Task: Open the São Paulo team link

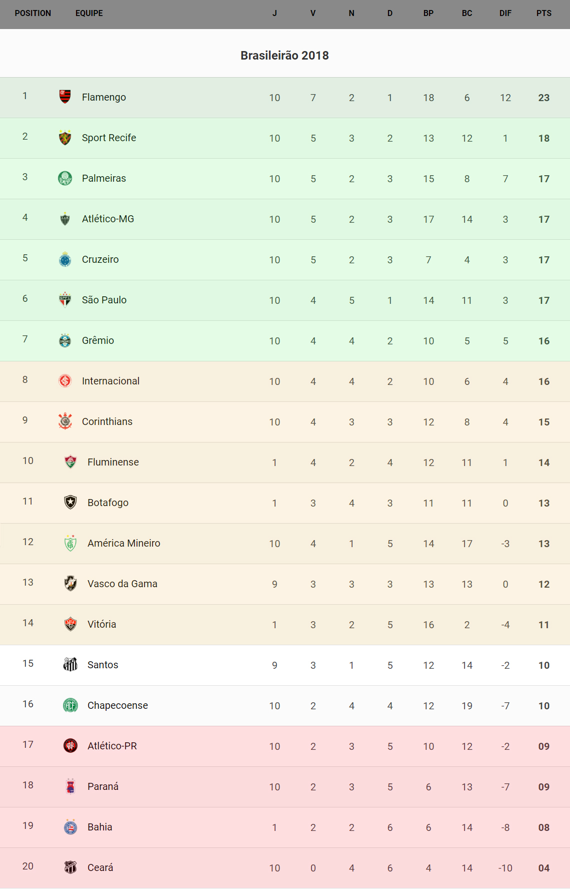Action: click(x=104, y=300)
